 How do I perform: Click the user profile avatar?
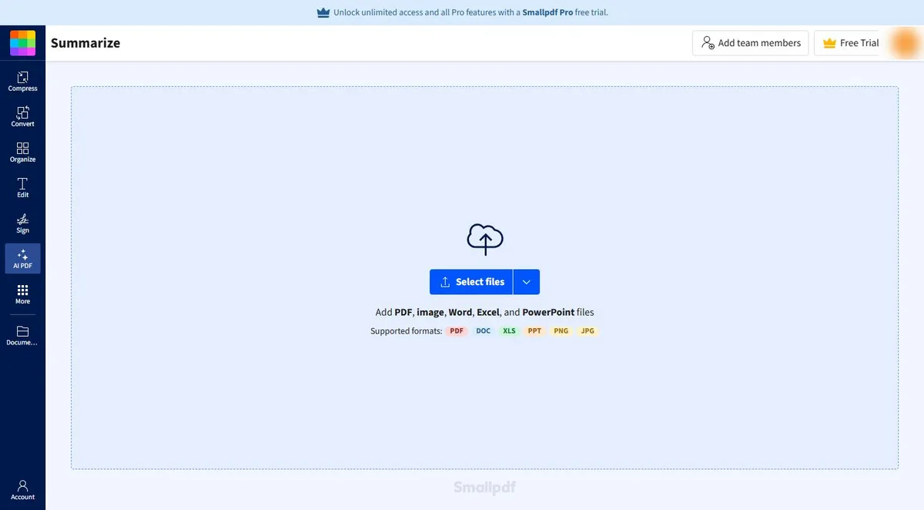904,43
